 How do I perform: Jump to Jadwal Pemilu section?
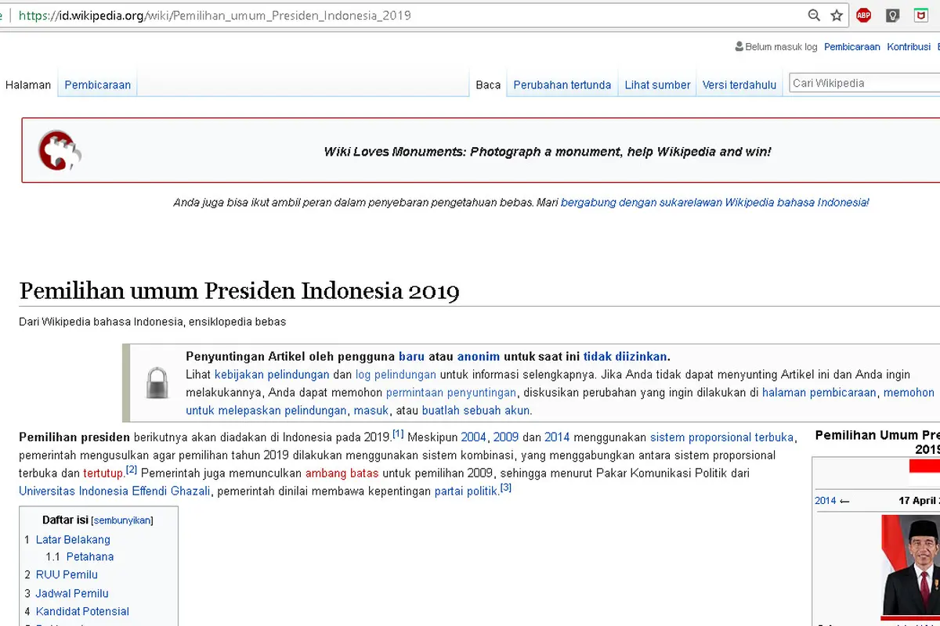tap(72, 594)
